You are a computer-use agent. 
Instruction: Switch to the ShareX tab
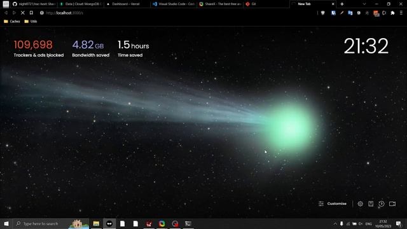[220, 4]
